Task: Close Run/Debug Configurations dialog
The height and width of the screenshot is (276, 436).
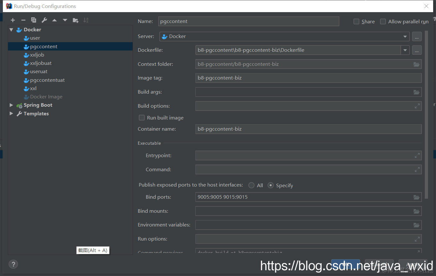Action: point(426,6)
